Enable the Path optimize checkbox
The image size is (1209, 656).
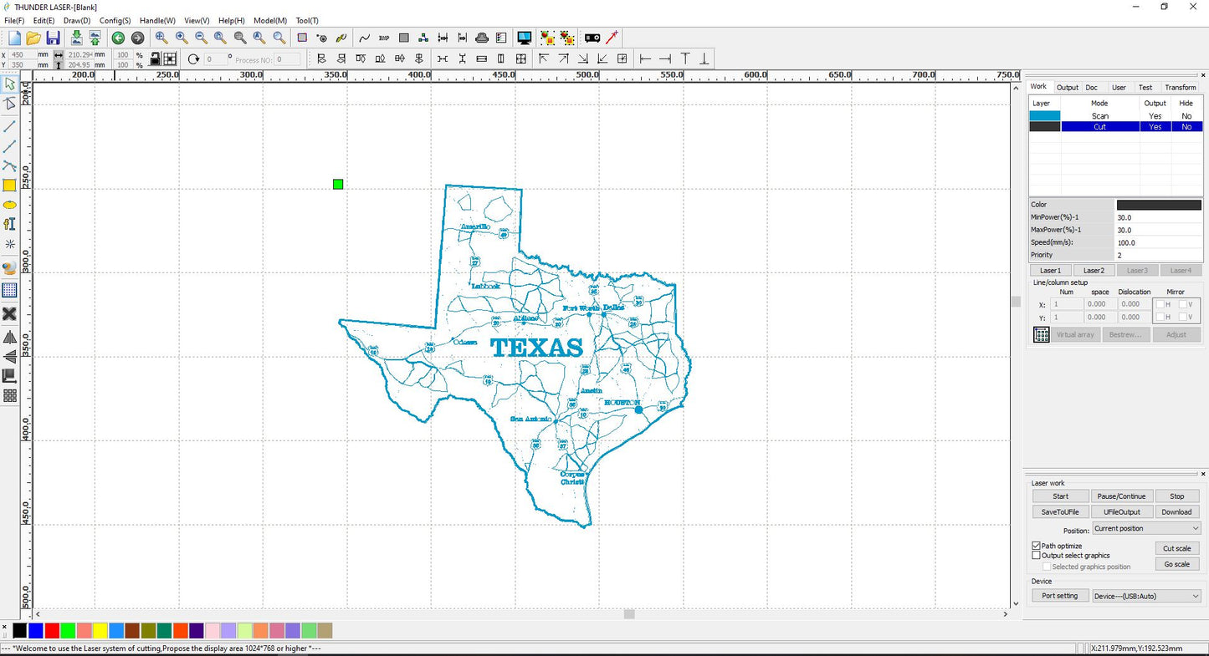click(1036, 546)
